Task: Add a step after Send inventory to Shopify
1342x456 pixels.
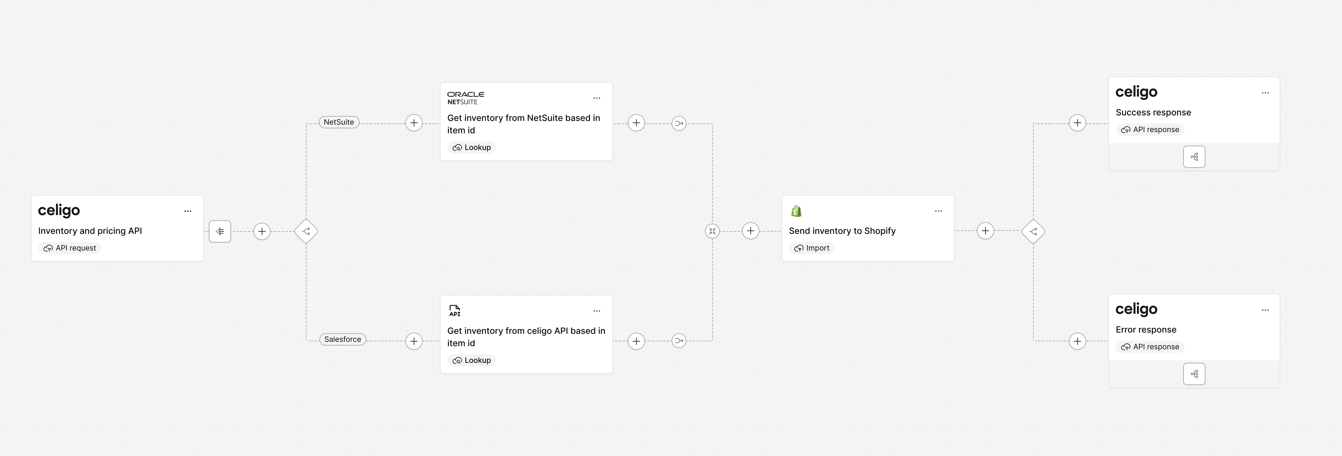Action: 985,231
